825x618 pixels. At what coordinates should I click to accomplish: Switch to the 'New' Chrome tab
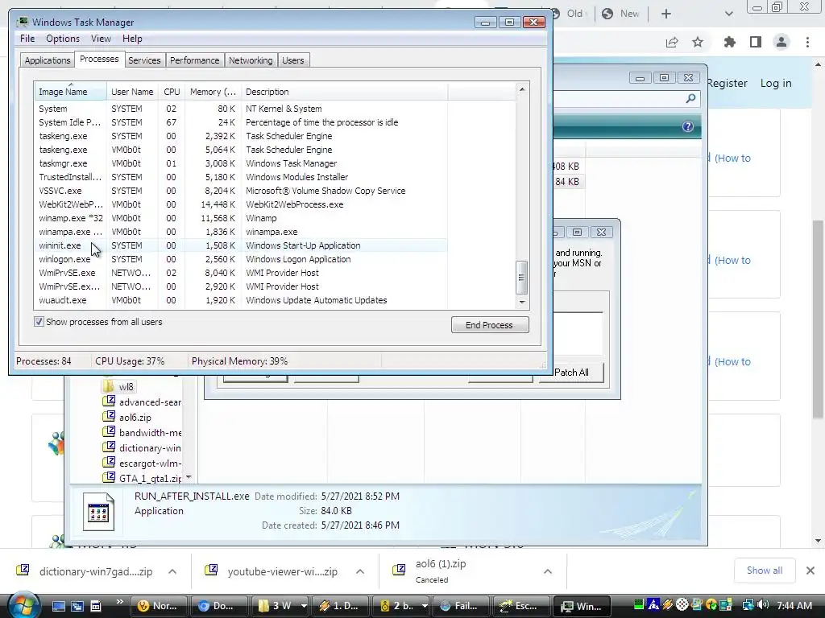coord(623,14)
